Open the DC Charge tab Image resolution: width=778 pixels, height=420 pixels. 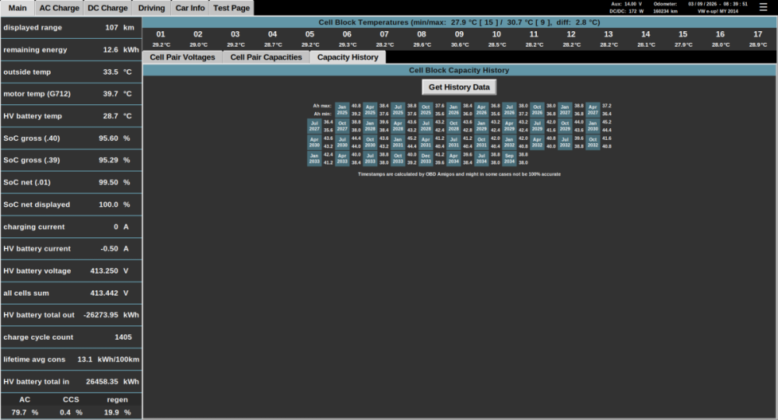[x=107, y=8]
